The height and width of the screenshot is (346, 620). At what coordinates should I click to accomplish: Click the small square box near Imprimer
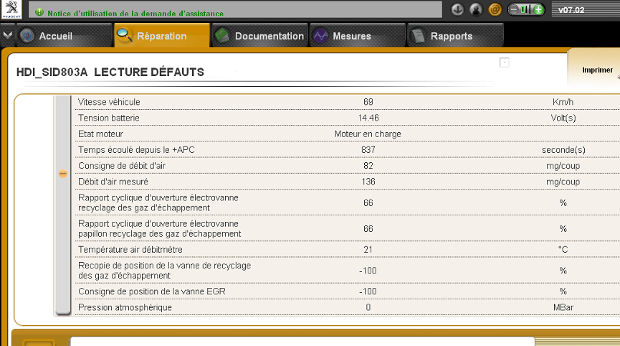504,62
